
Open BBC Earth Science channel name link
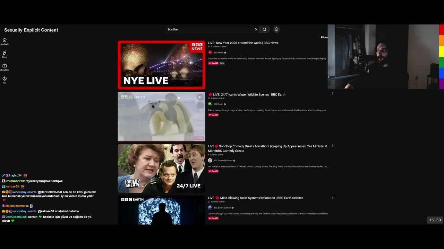click(222, 207)
